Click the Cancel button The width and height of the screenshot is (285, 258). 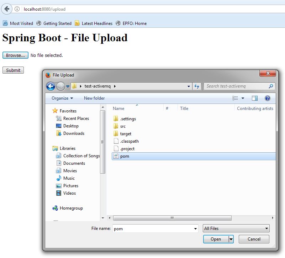click(254, 239)
